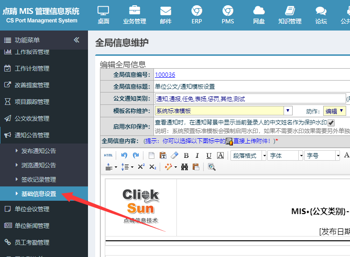This screenshot has width=350, height=257.
Task: Click the eraser remove-formatting icon
Action: (175, 155)
